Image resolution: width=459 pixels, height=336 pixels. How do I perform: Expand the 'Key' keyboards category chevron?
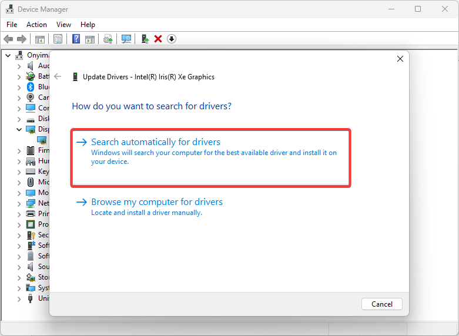click(19, 172)
